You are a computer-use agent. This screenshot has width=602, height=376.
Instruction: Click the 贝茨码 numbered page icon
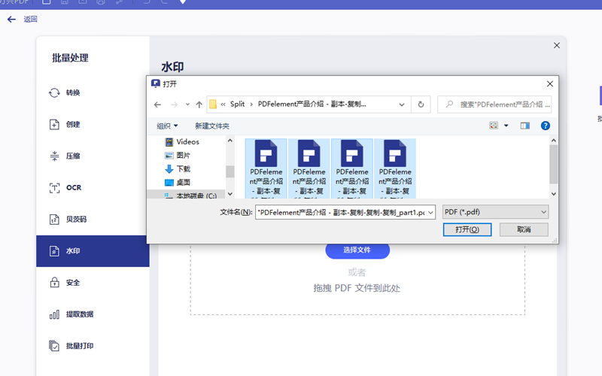(x=54, y=220)
